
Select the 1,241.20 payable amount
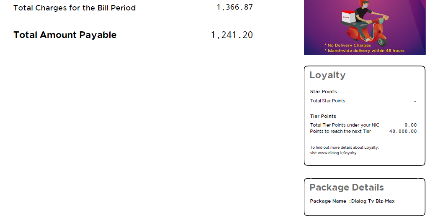point(232,35)
